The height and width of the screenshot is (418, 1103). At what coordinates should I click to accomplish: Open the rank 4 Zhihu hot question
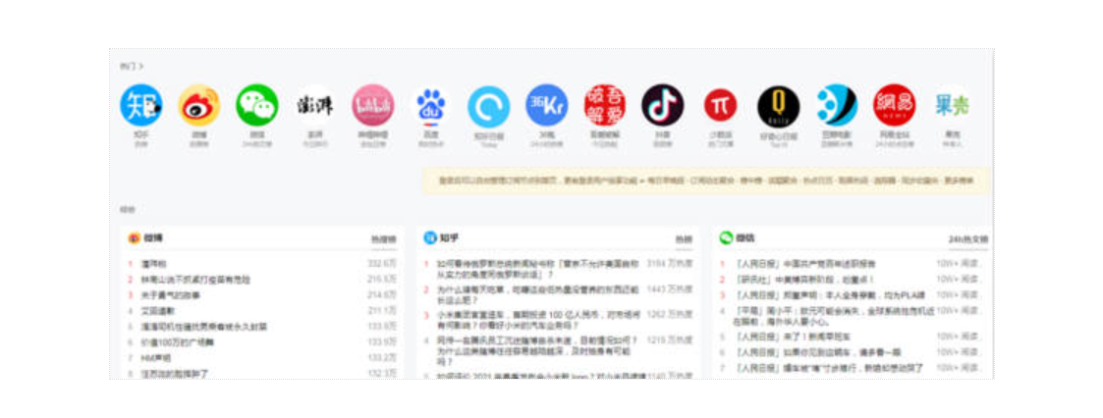coord(538,350)
